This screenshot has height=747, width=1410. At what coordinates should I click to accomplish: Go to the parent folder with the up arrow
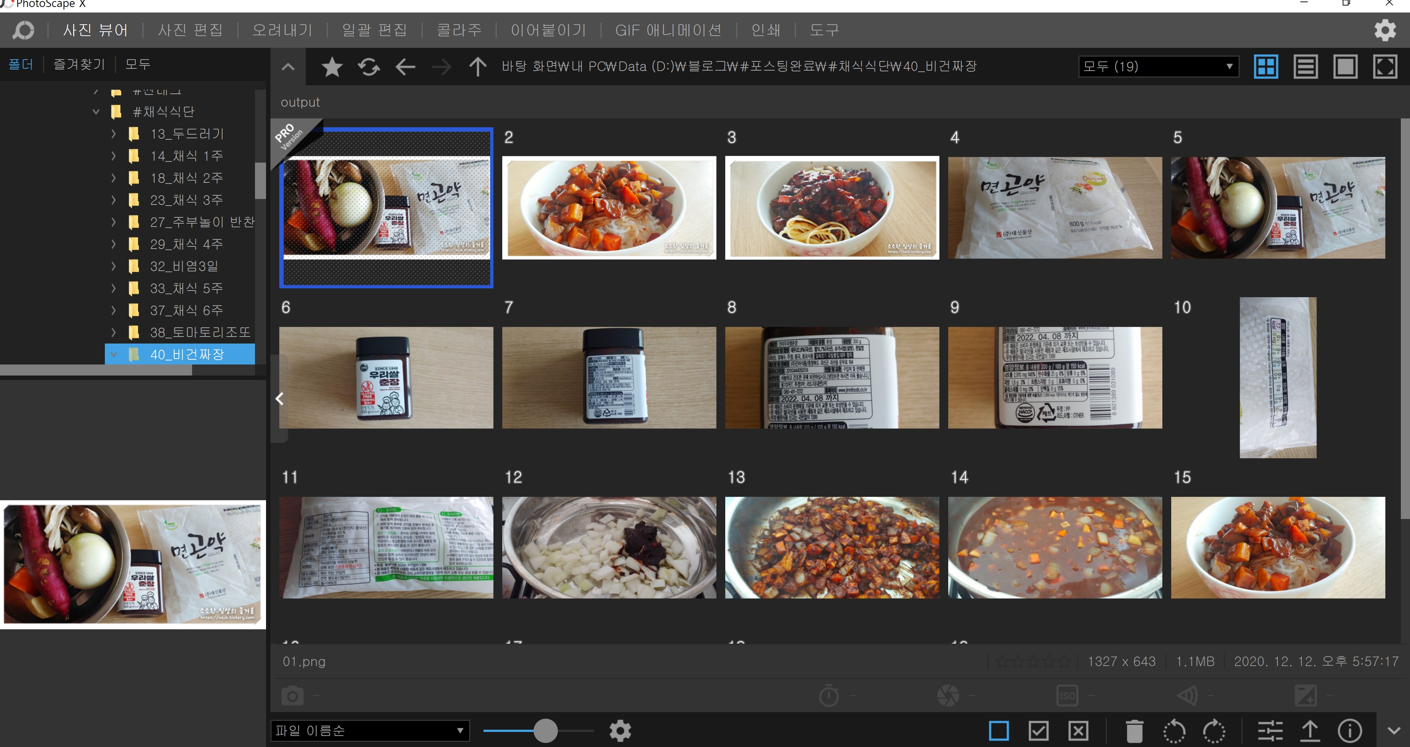[x=477, y=67]
